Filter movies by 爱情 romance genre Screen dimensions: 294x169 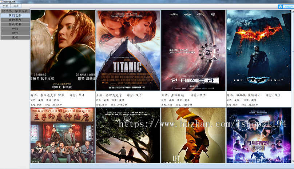point(15,37)
